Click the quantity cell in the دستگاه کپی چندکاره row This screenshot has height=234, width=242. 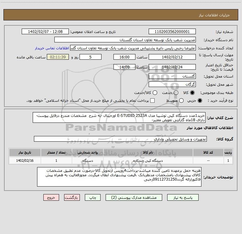[56, 161]
